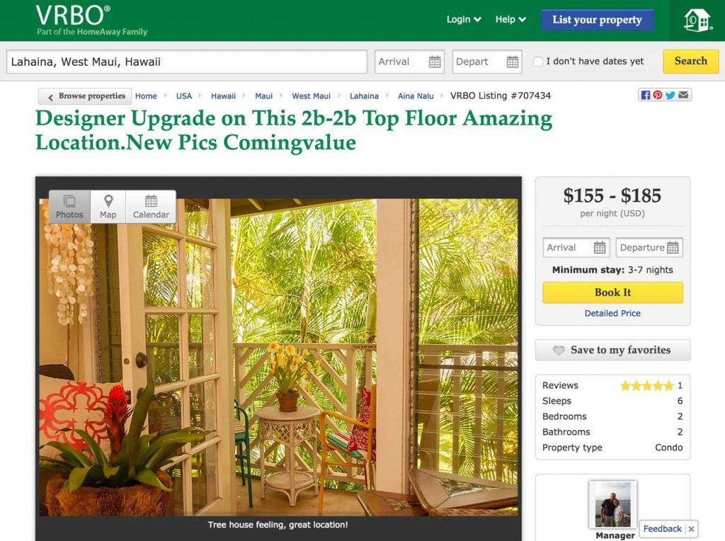Switch to the Map tab on the photo
Image resolution: width=725 pixels, height=541 pixels.
[108, 206]
